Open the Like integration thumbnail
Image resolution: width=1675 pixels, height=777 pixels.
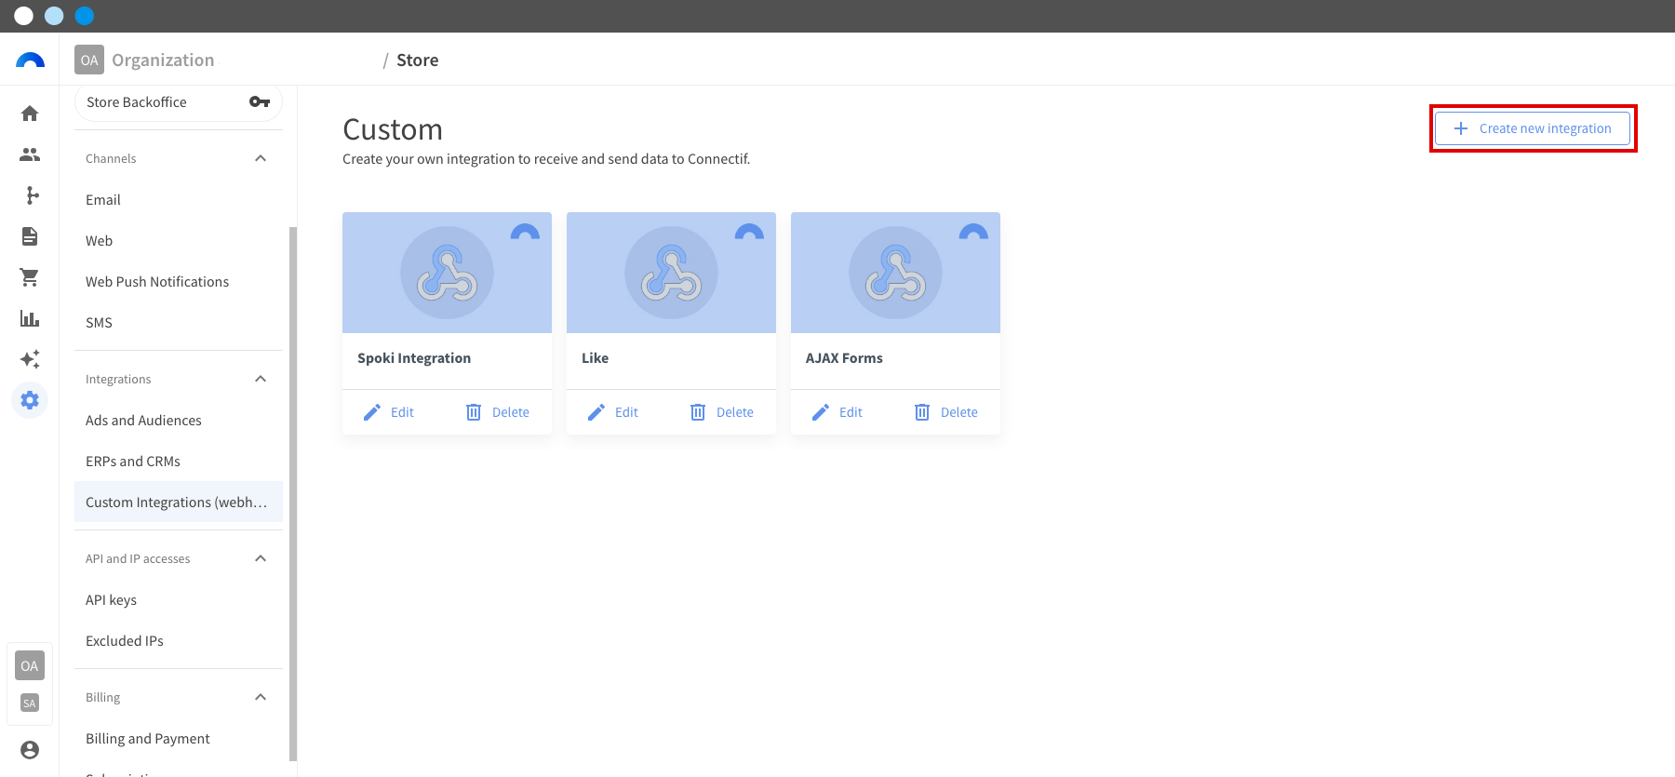pyautogui.click(x=671, y=273)
